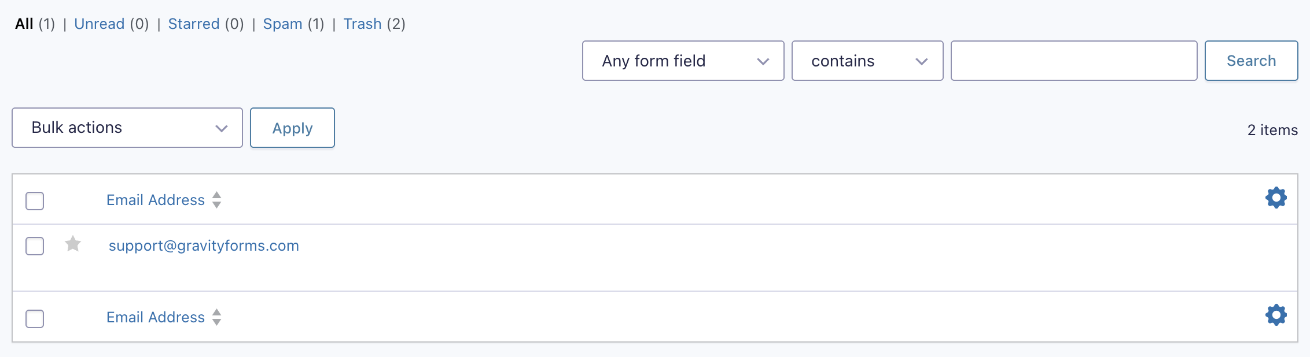Go to the Trash entries filter
Image resolution: width=1310 pixels, height=357 pixels.
click(362, 24)
